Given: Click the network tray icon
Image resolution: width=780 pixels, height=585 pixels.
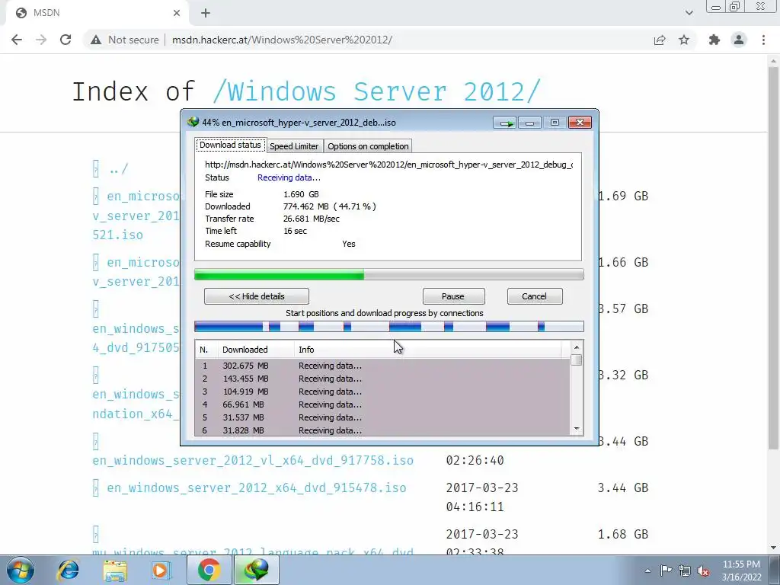Looking at the screenshot, I should pyautogui.click(x=685, y=571).
